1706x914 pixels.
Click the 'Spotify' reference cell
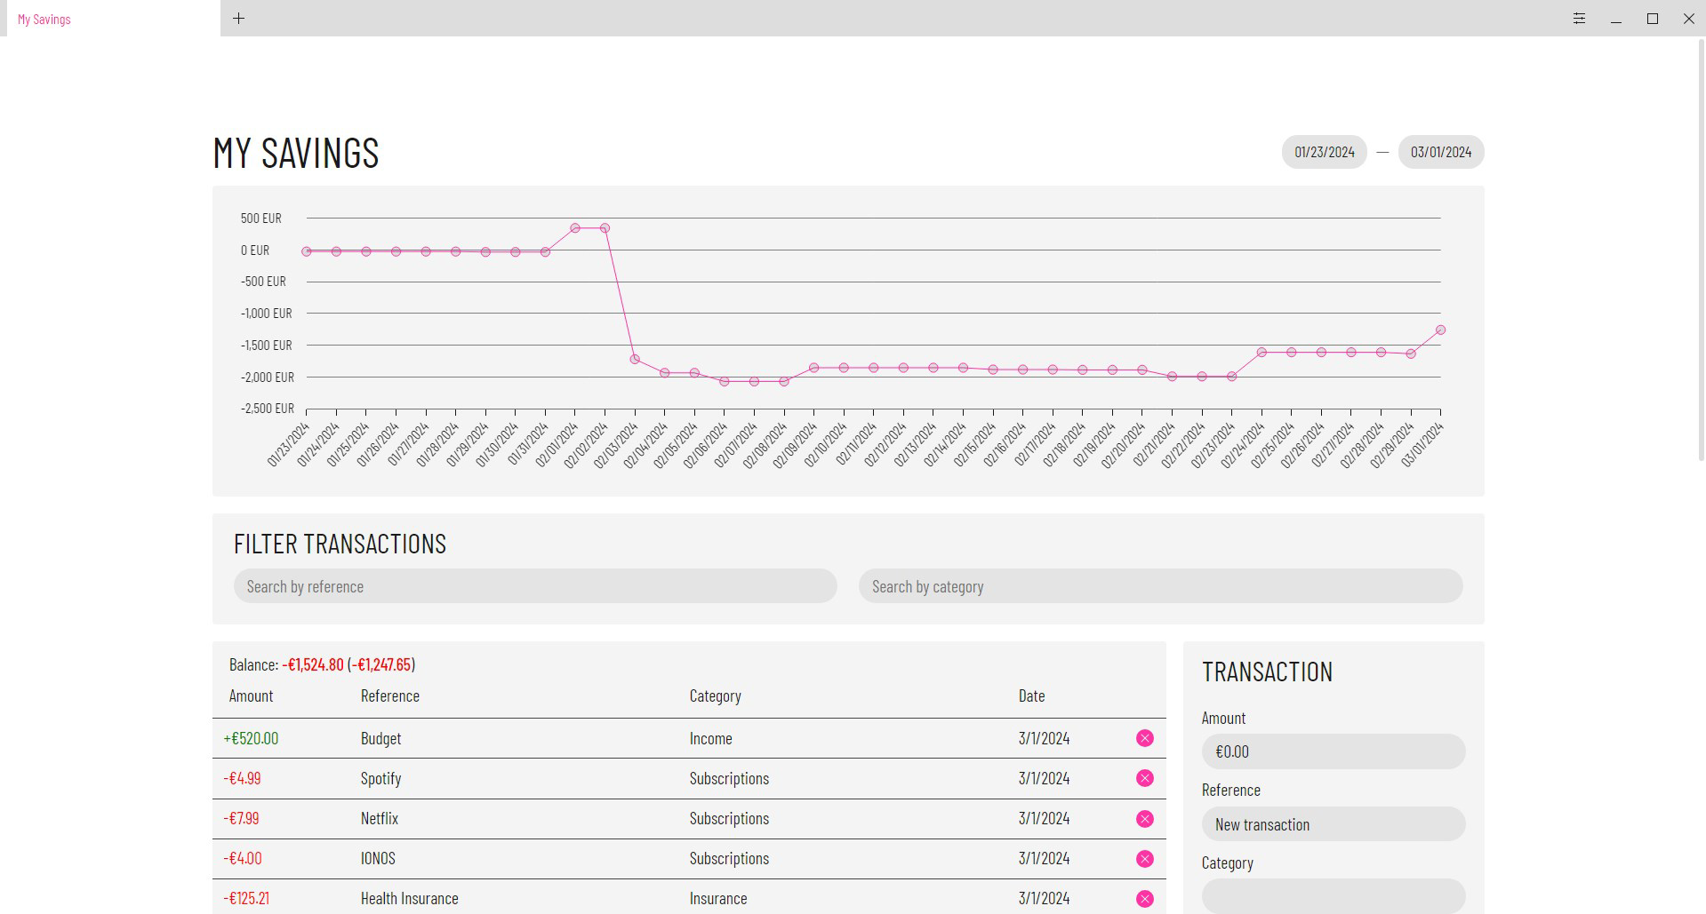(380, 778)
